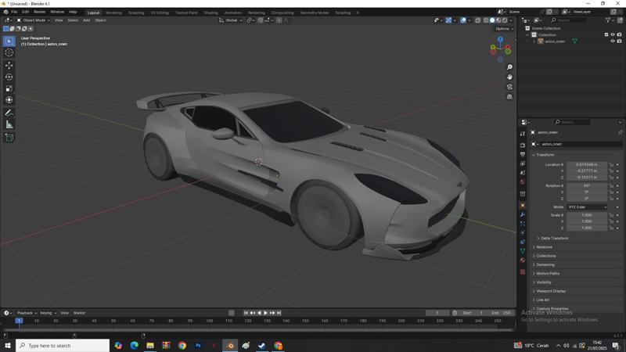The height and width of the screenshot is (352, 626).
Task: Activate the Scale tool
Action: (x=9, y=88)
